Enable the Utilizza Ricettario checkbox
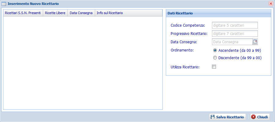The height and width of the screenshot is (122, 275). coord(214,67)
